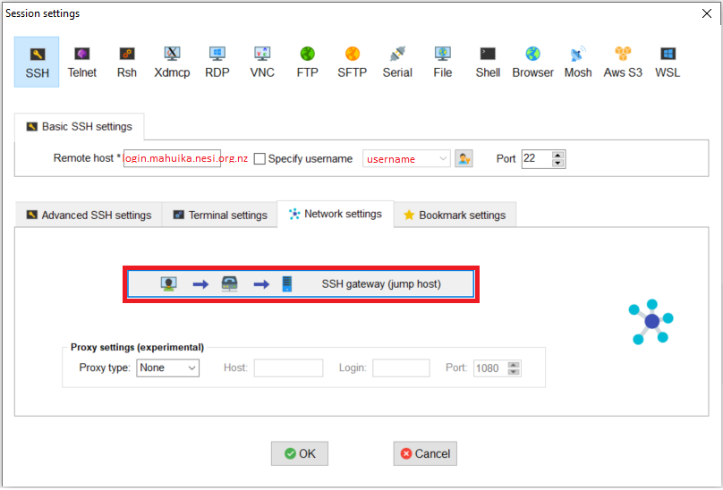Decrement the proxy port spinner
Image resolution: width=723 pixels, height=490 pixels.
tap(514, 372)
